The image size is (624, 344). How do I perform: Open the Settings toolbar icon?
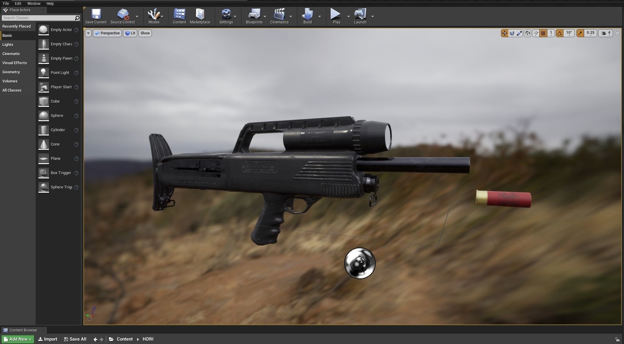click(x=226, y=16)
